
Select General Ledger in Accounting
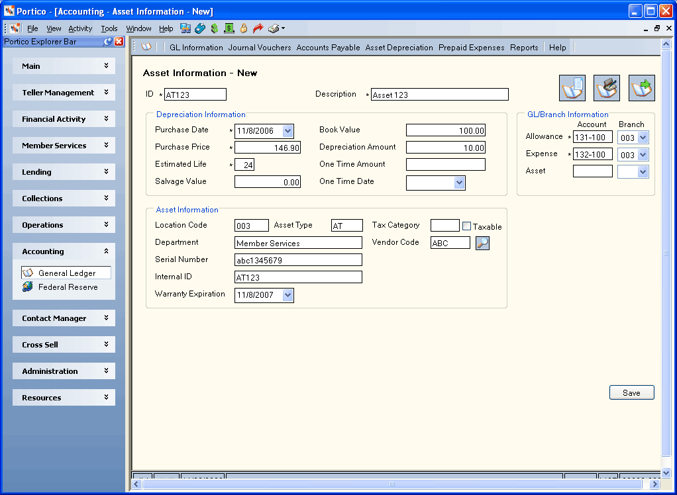coord(66,273)
